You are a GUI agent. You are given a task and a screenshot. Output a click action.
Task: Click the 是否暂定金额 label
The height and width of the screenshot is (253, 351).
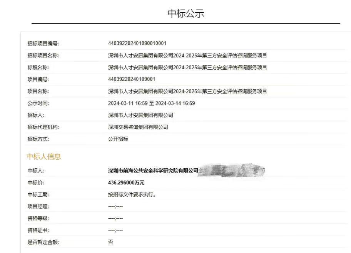[43, 242]
